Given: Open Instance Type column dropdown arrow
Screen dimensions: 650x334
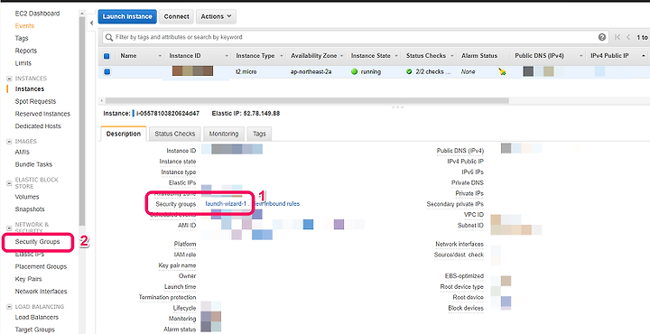Looking at the screenshot, I should (282, 56).
